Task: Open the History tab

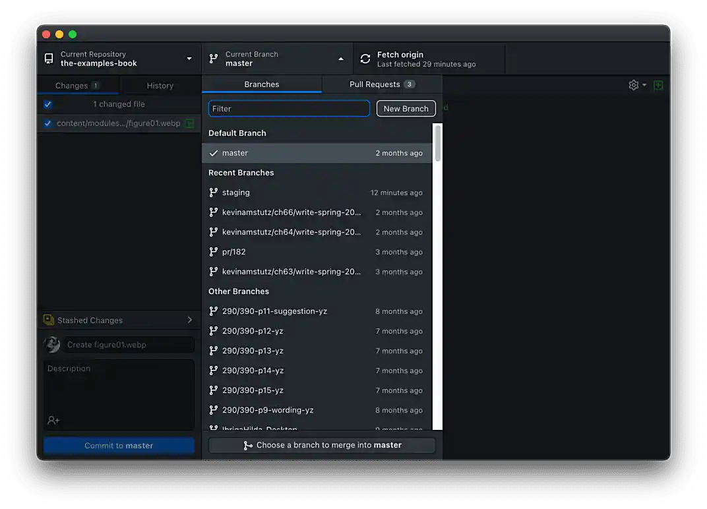Action: click(160, 86)
